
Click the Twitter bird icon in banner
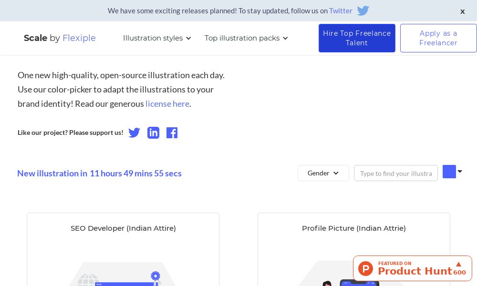coord(363,10)
